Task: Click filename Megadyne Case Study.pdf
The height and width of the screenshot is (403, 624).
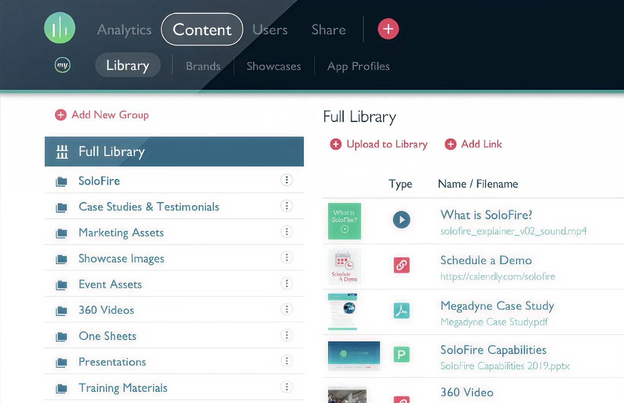Action: point(494,322)
